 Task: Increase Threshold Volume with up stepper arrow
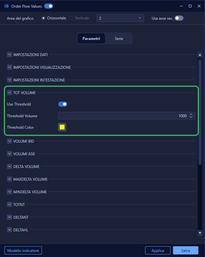191,114
